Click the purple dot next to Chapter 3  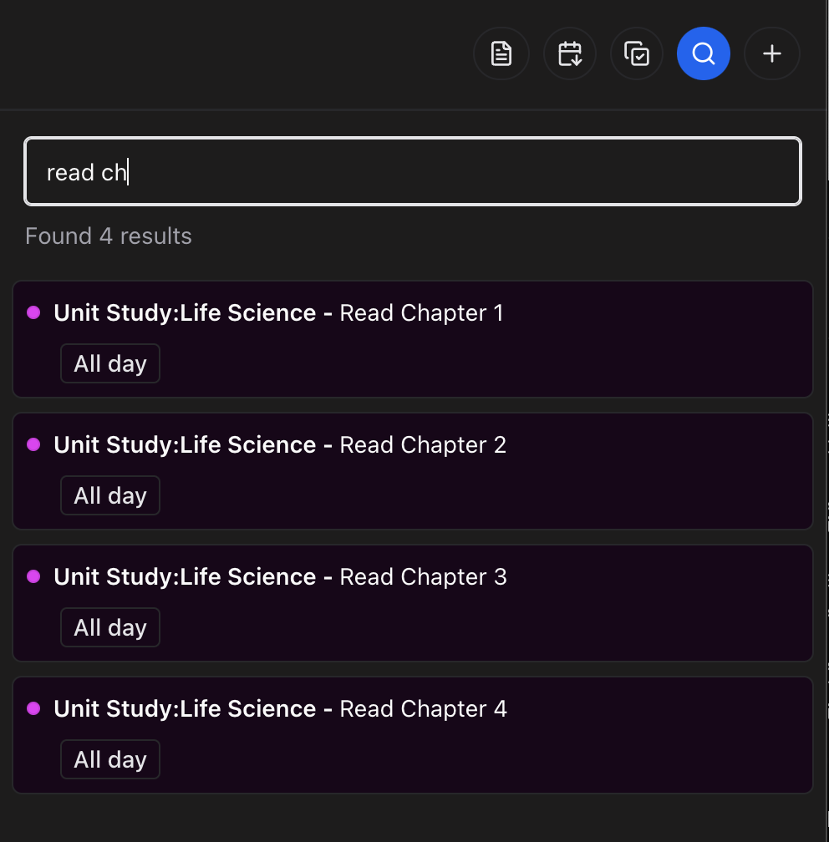coord(33,576)
